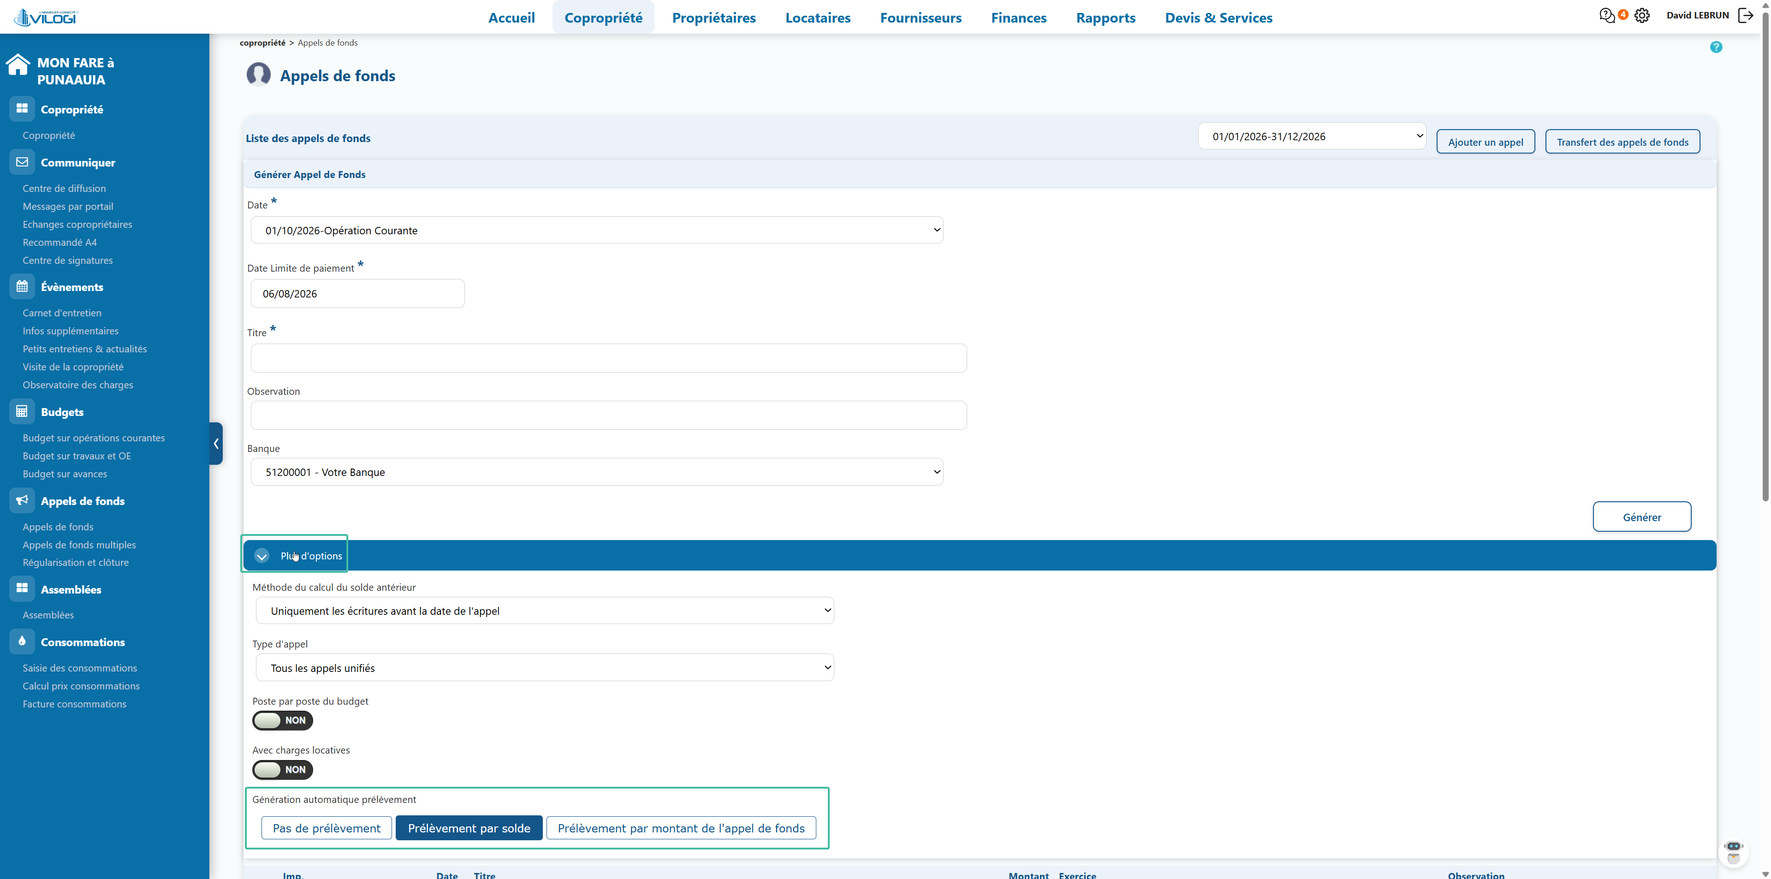1771x879 pixels.
Task: Select Prélèvement par montant de l'appel de fonds
Action: 681,828
